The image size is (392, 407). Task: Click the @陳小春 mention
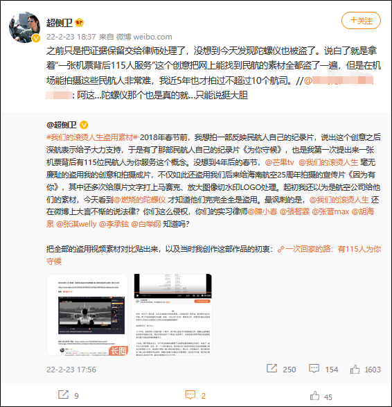coord(262,211)
